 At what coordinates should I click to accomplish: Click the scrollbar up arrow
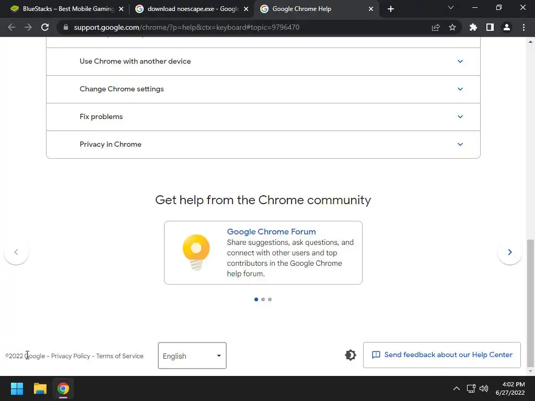click(530, 42)
